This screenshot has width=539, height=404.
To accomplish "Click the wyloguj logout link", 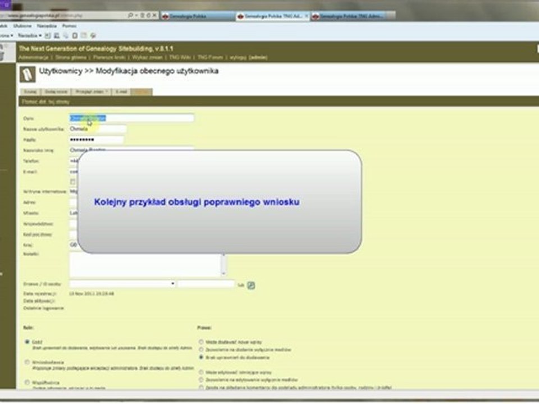I will (238, 57).
